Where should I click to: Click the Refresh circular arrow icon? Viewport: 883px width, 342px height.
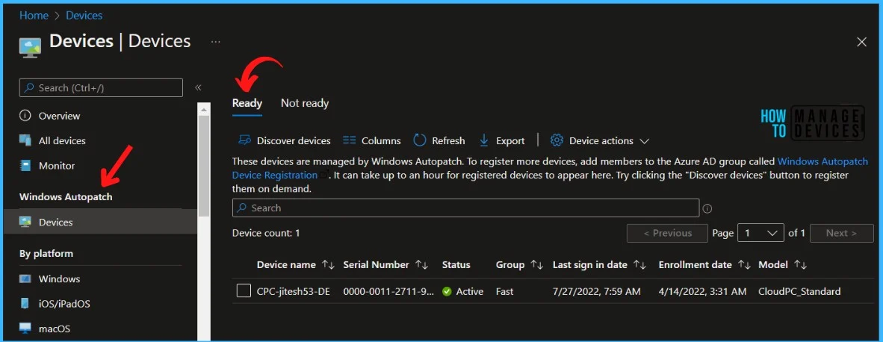(x=420, y=140)
